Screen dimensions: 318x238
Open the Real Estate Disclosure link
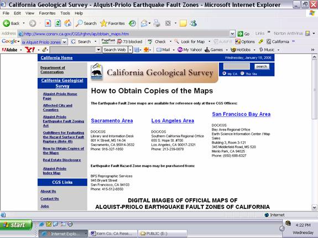(x=61, y=160)
